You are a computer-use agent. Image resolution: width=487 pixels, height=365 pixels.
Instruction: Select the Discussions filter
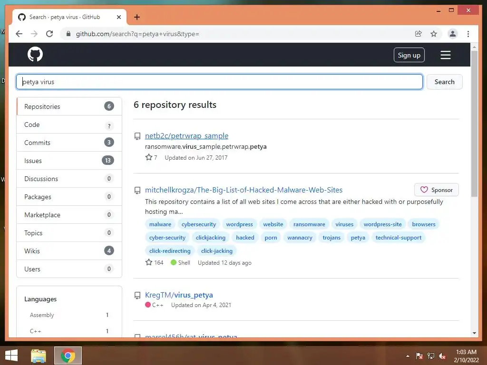pyautogui.click(x=69, y=179)
